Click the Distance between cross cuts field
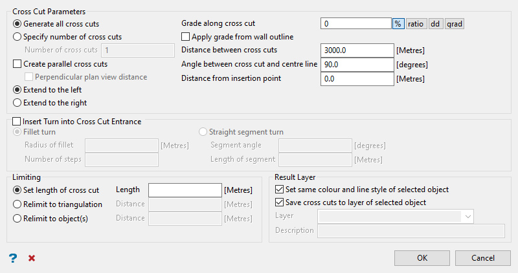This screenshot has height=273, width=518. point(357,50)
